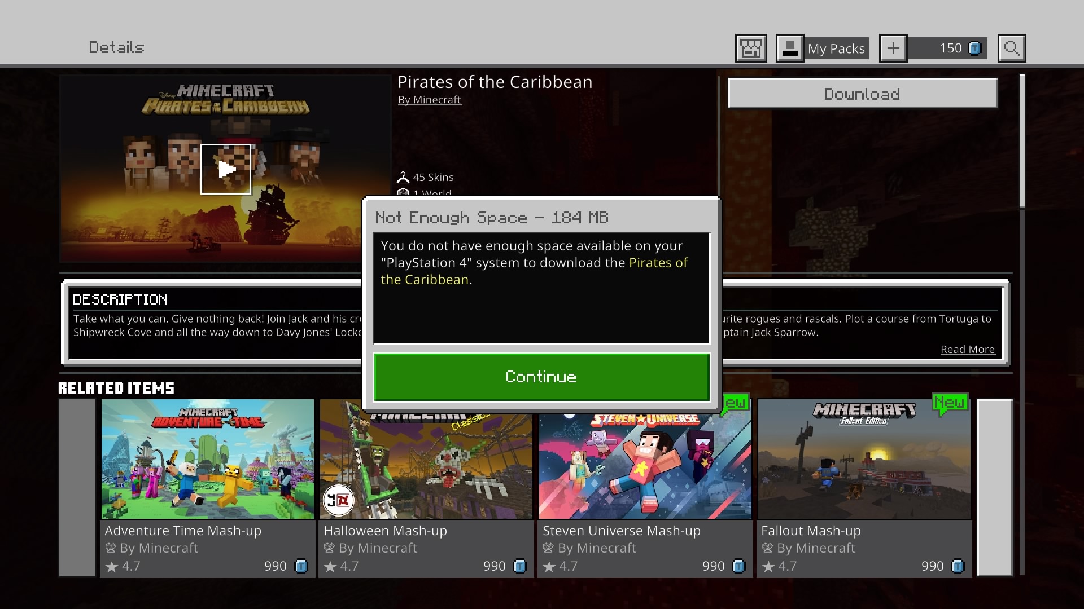
Task: Click the Halloween Mash-up title
Action: [386, 531]
